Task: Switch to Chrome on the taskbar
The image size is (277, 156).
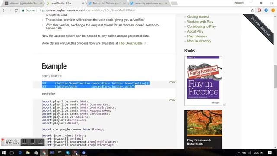Action: [x=44, y=153]
